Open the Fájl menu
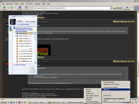 coord(3,4)
